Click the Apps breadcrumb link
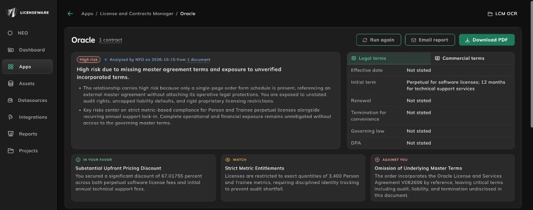Image resolution: width=533 pixels, height=210 pixels. pos(87,14)
